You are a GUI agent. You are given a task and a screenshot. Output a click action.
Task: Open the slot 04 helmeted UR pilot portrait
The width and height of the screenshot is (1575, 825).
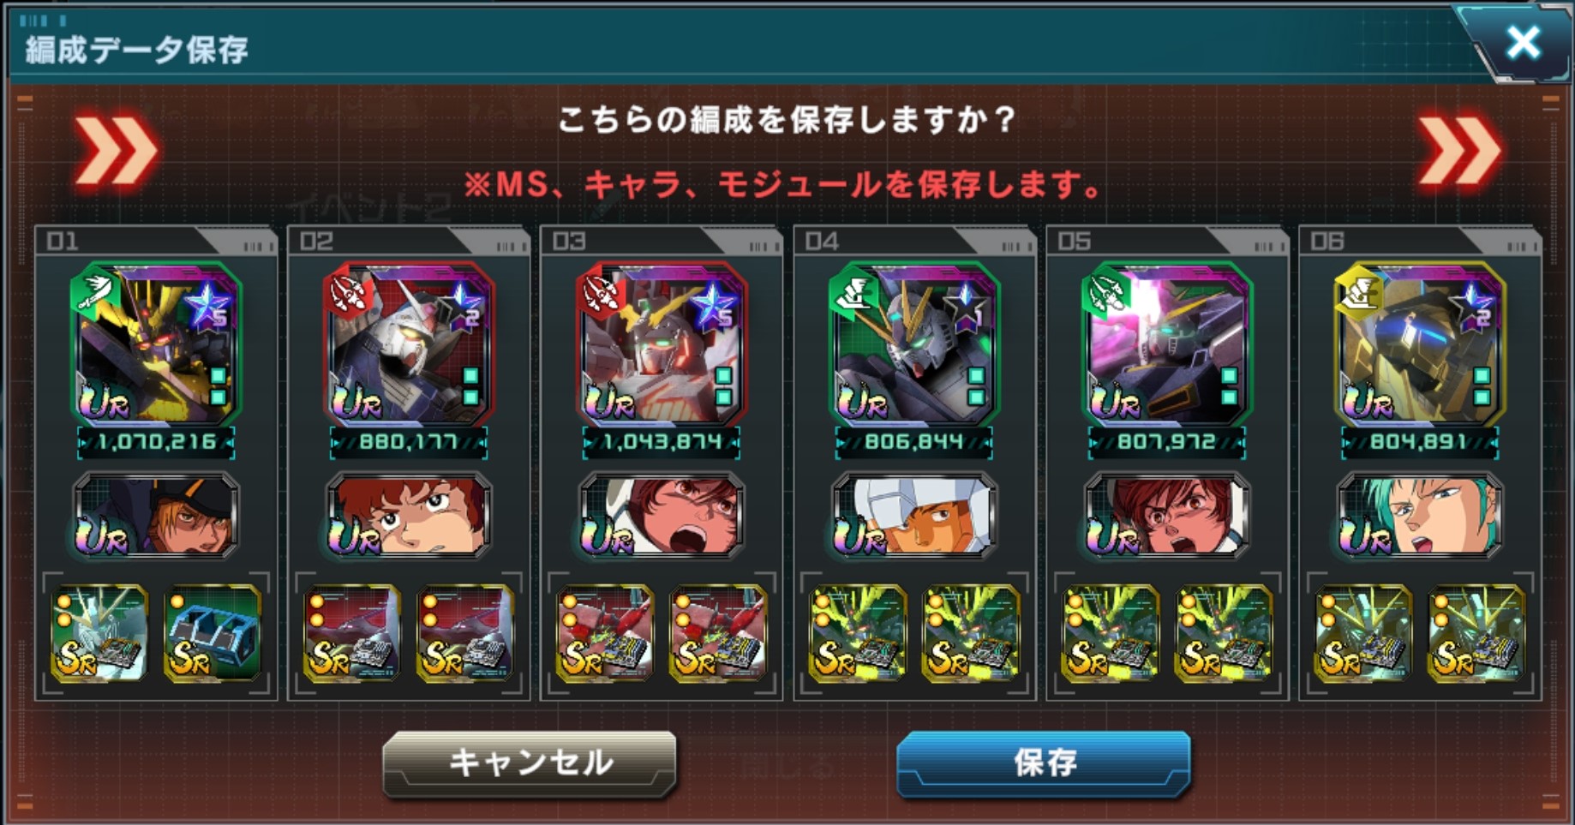[914, 516]
